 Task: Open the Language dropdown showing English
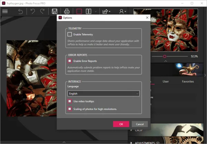pyautogui.click(x=103, y=93)
